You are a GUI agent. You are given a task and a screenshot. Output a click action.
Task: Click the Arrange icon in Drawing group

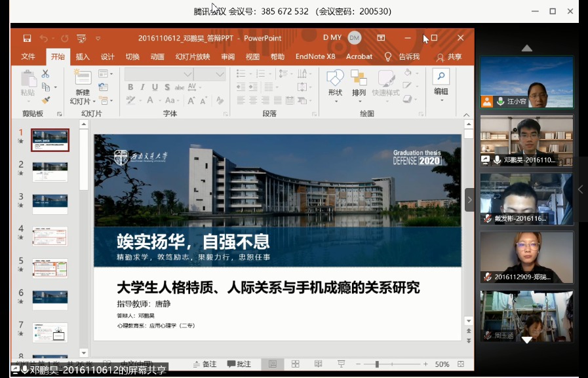point(359,85)
